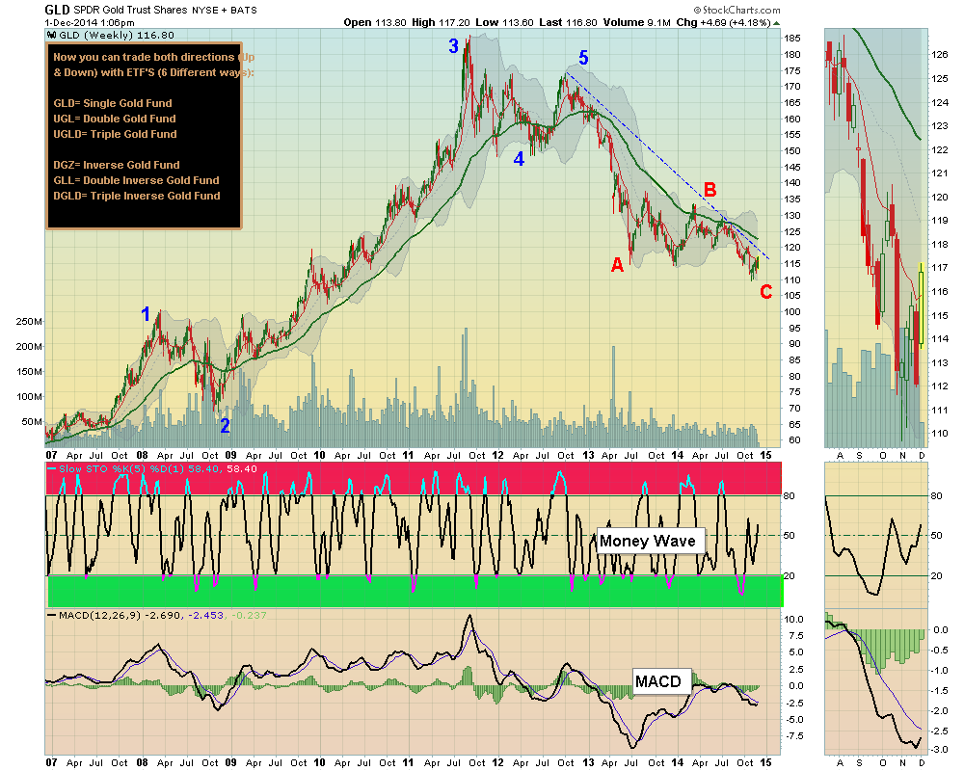
Task: Click blue wave label 1
Action: pyautogui.click(x=146, y=314)
